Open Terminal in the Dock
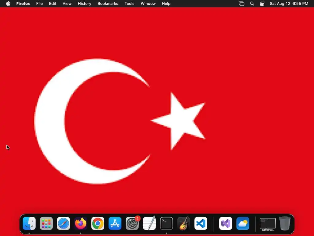Image resolution: width=314 pixels, height=236 pixels. pyautogui.click(x=167, y=223)
